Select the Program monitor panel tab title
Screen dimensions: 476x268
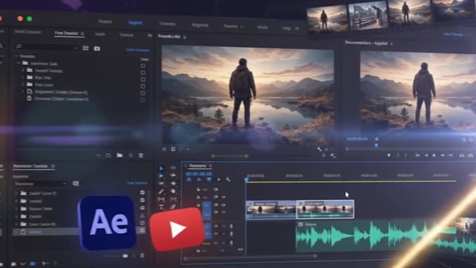click(x=366, y=43)
